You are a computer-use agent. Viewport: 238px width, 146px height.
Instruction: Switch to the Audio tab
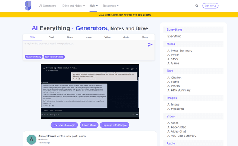[x=126, y=37]
